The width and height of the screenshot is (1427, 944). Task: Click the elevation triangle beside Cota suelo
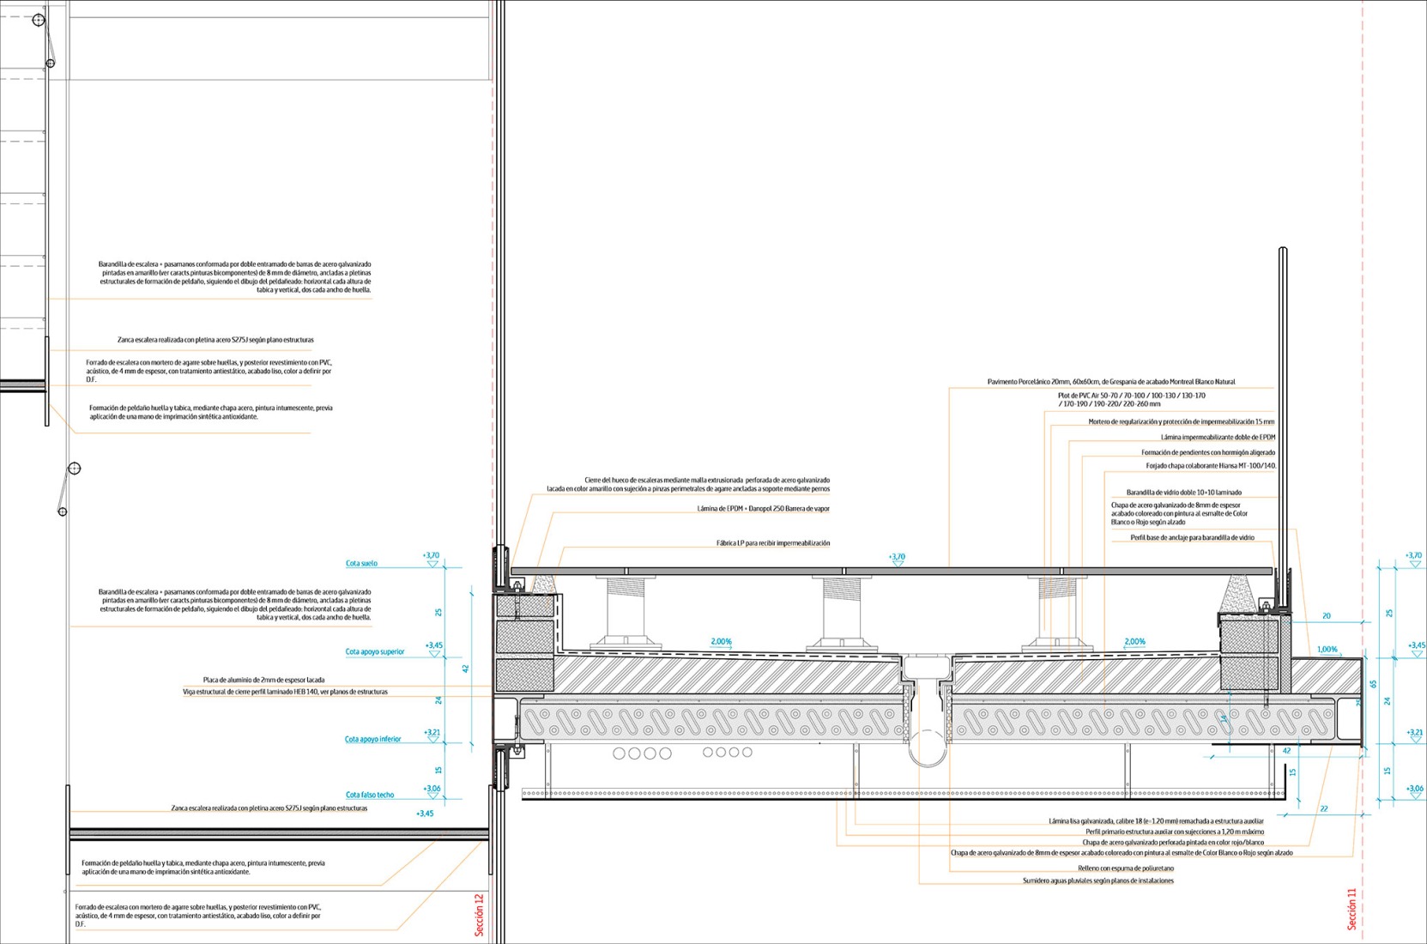point(432,565)
